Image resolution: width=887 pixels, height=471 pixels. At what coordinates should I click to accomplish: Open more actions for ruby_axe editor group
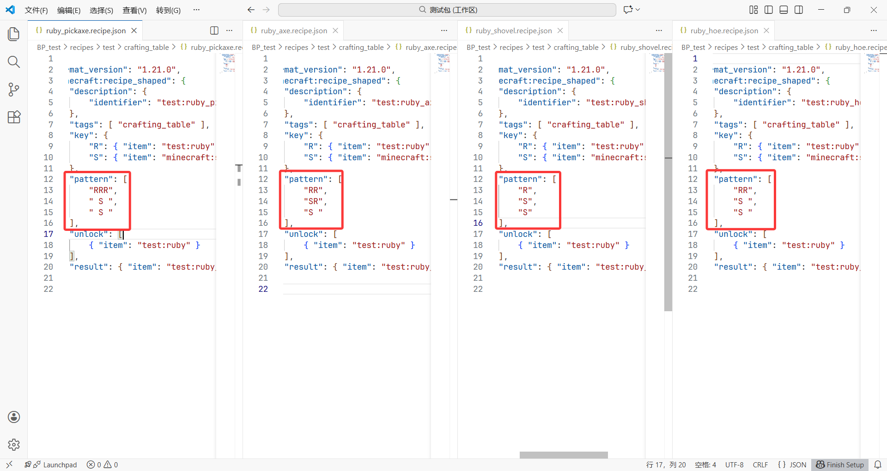pyautogui.click(x=444, y=30)
